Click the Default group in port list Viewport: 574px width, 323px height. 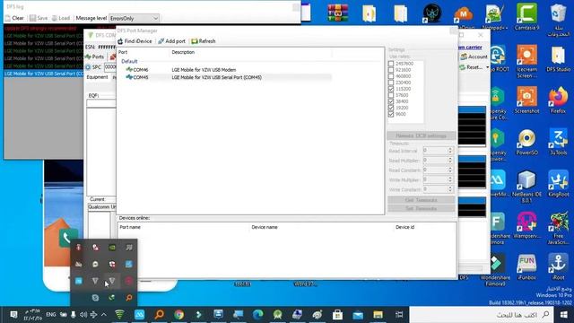click(x=129, y=62)
